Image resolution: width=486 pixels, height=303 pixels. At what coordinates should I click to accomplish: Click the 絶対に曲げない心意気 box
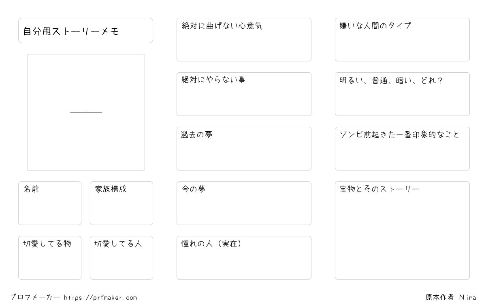click(244, 40)
